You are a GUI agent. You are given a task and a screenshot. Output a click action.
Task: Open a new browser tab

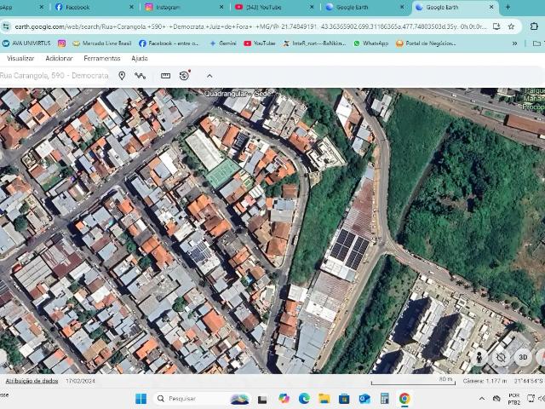pyautogui.click(x=508, y=7)
